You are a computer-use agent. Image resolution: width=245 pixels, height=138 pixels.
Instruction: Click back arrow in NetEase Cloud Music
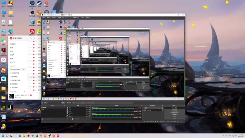(31, 38)
